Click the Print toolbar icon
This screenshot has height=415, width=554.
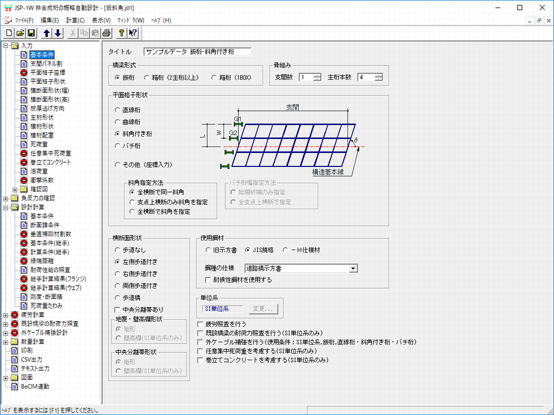pyautogui.click(x=107, y=33)
